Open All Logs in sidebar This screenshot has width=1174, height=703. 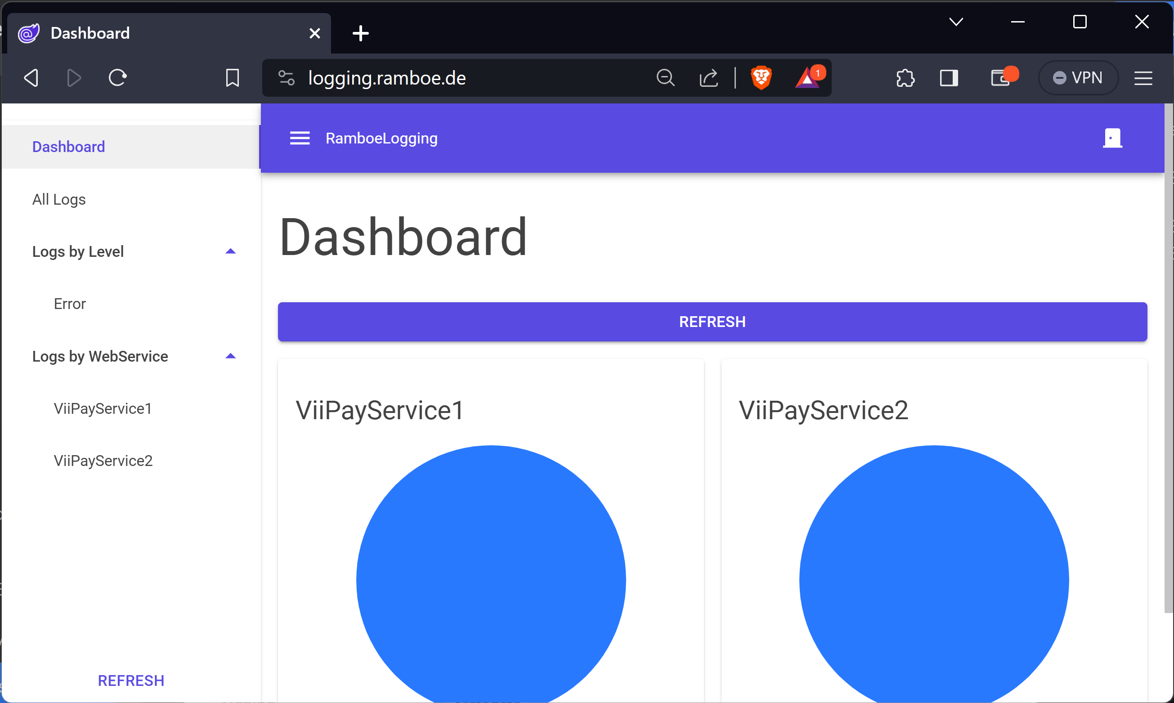point(131,199)
